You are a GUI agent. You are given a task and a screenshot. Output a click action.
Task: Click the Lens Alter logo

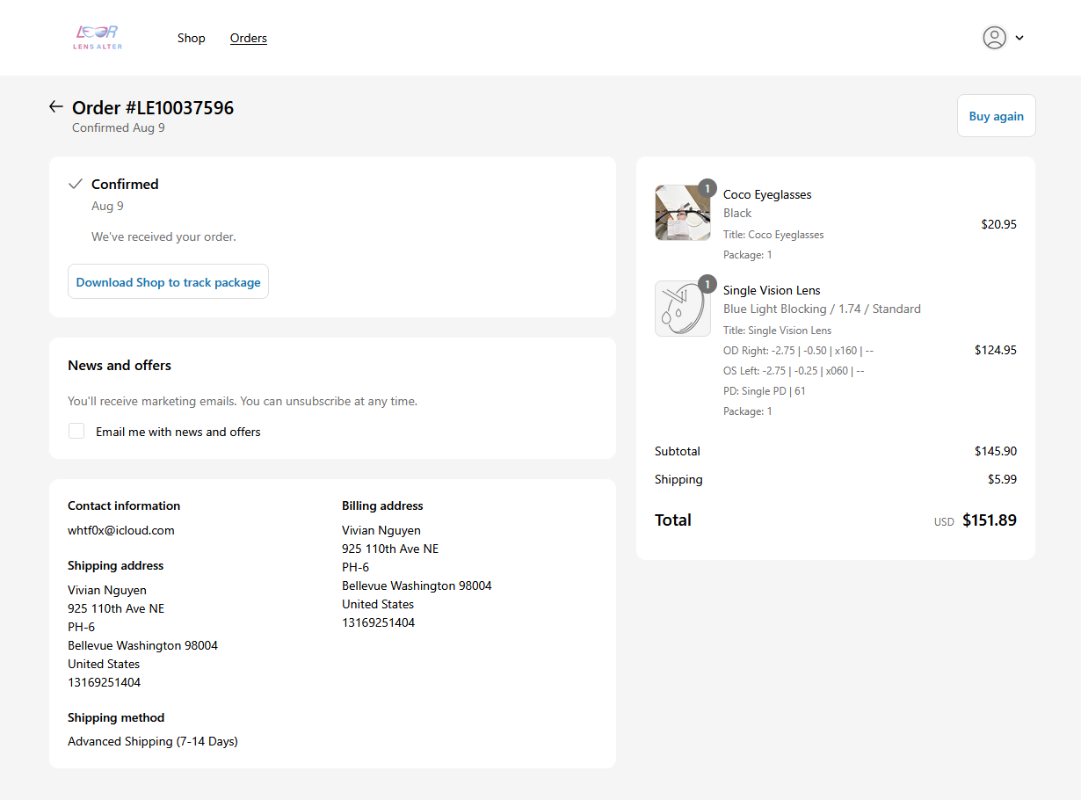click(x=98, y=37)
